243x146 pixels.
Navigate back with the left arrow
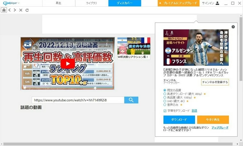10,10
